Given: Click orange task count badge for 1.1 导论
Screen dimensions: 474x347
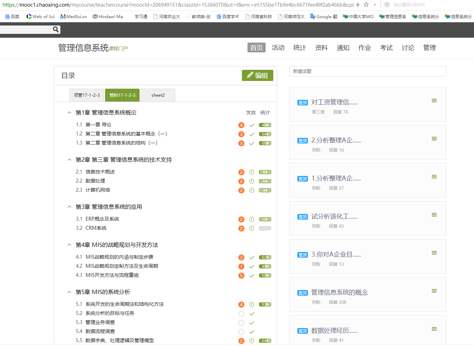Looking at the screenshot, I should (241, 125).
